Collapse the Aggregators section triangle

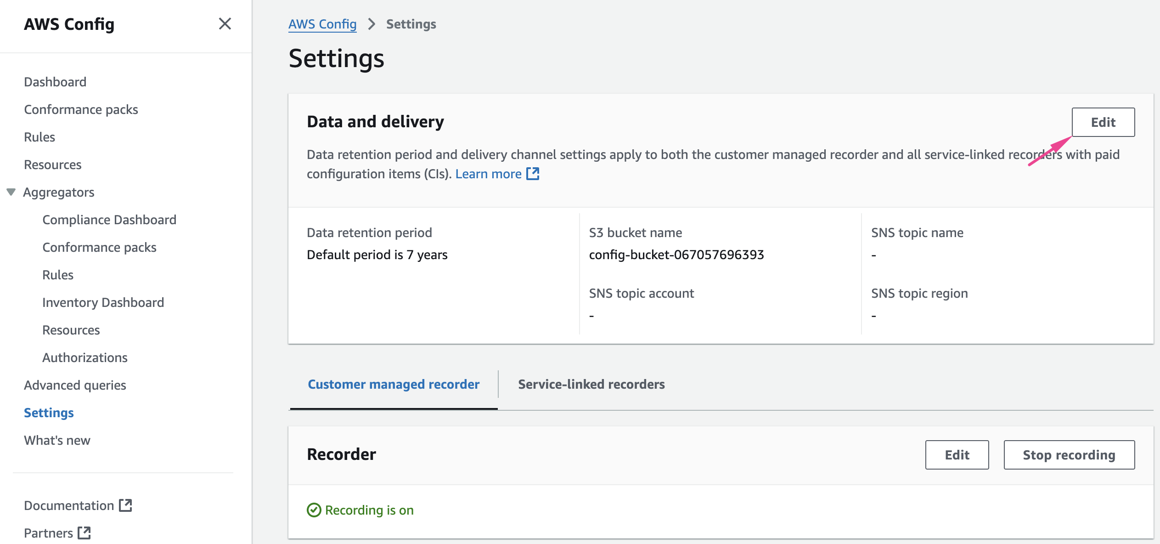11,192
